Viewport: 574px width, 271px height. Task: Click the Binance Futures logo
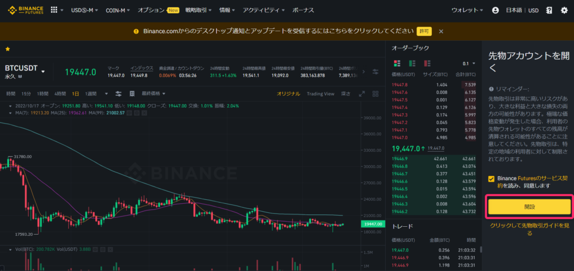coord(26,10)
